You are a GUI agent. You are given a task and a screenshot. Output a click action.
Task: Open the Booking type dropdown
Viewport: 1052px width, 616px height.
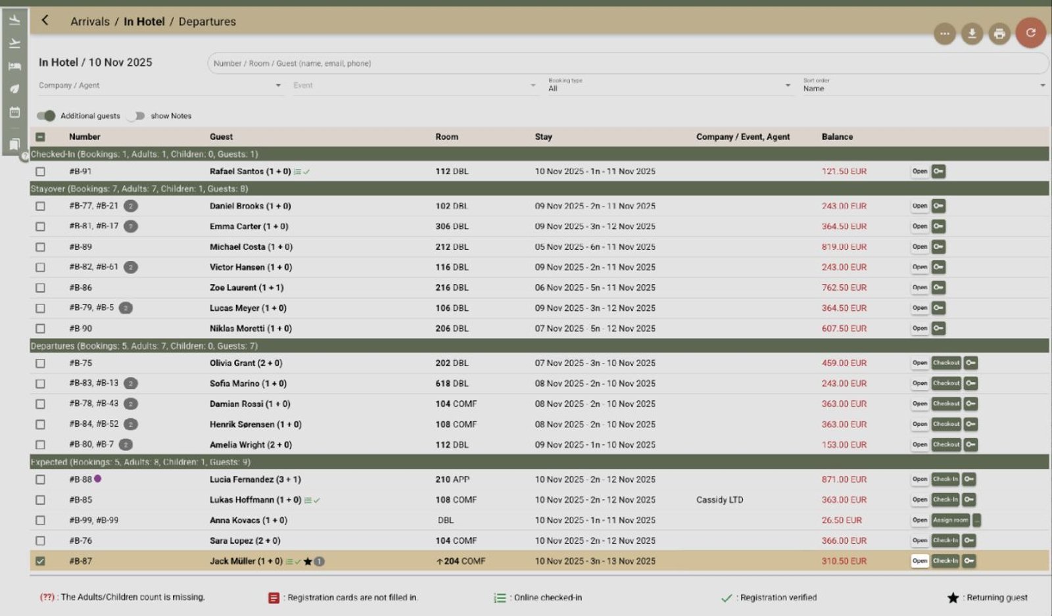click(x=670, y=85)
